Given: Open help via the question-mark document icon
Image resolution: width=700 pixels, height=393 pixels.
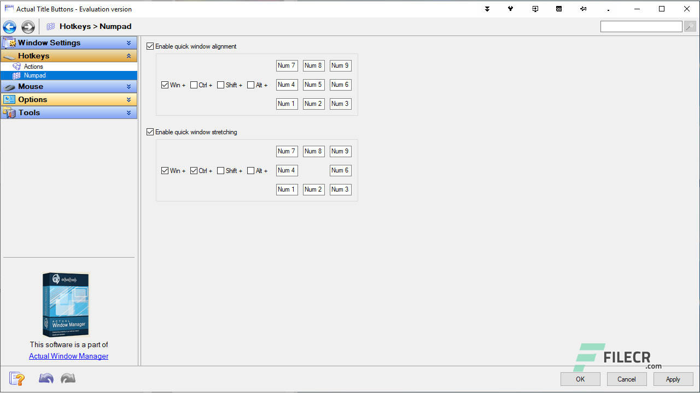Looking at the screenshot, I should tap(17, 378).
